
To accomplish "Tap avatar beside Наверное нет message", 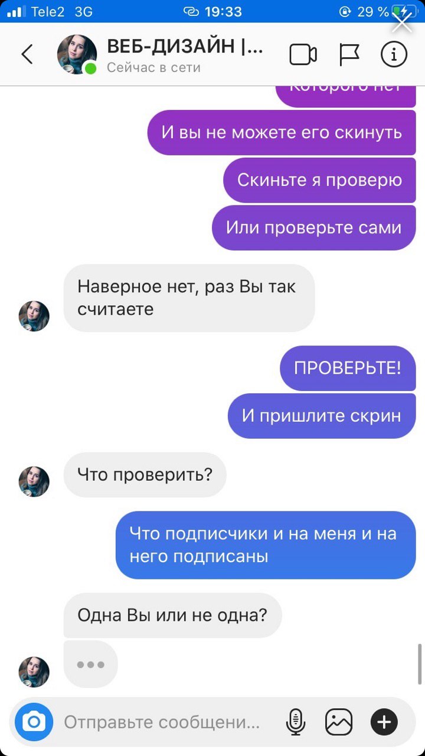I will [34, 316].
